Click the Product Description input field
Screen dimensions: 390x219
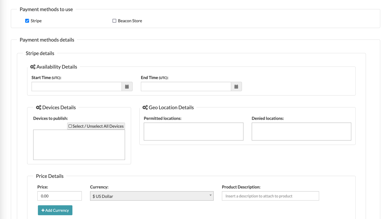270,196
